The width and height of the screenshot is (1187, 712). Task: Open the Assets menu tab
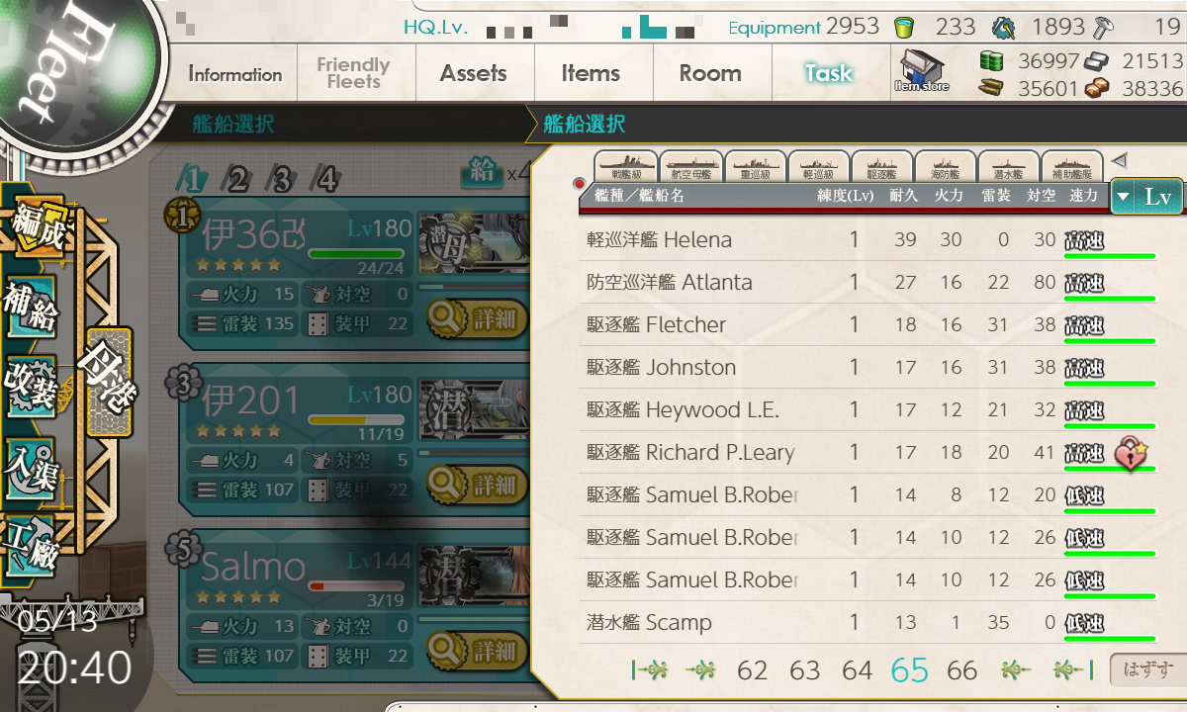click(474, 73)
